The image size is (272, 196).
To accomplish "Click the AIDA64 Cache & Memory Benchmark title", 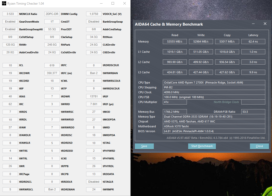I will pos(169,24).
